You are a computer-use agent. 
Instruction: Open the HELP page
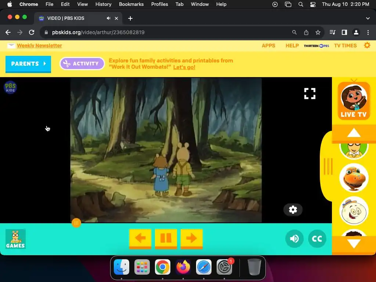[292, 46]
